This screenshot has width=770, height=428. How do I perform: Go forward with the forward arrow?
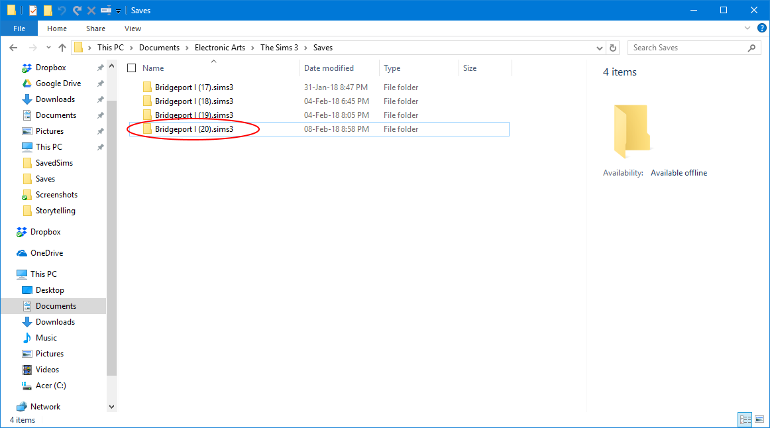click(x=33, y=48)
